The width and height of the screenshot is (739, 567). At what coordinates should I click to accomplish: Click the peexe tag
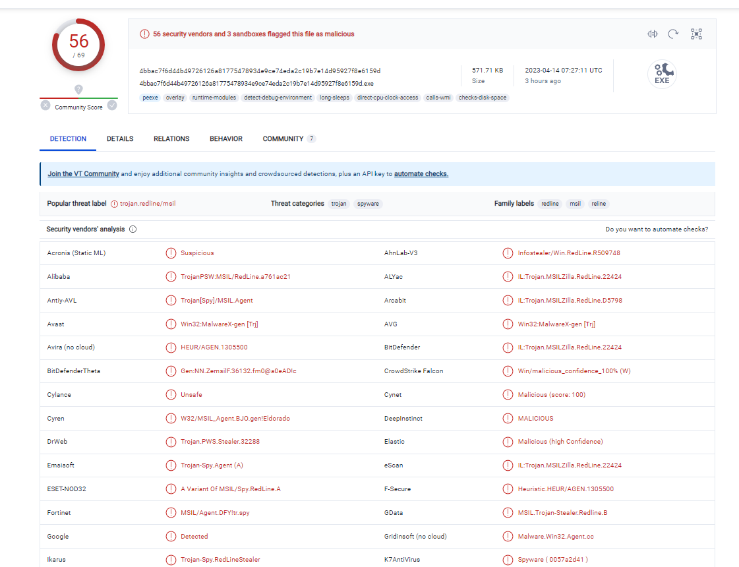pos(150,98)
